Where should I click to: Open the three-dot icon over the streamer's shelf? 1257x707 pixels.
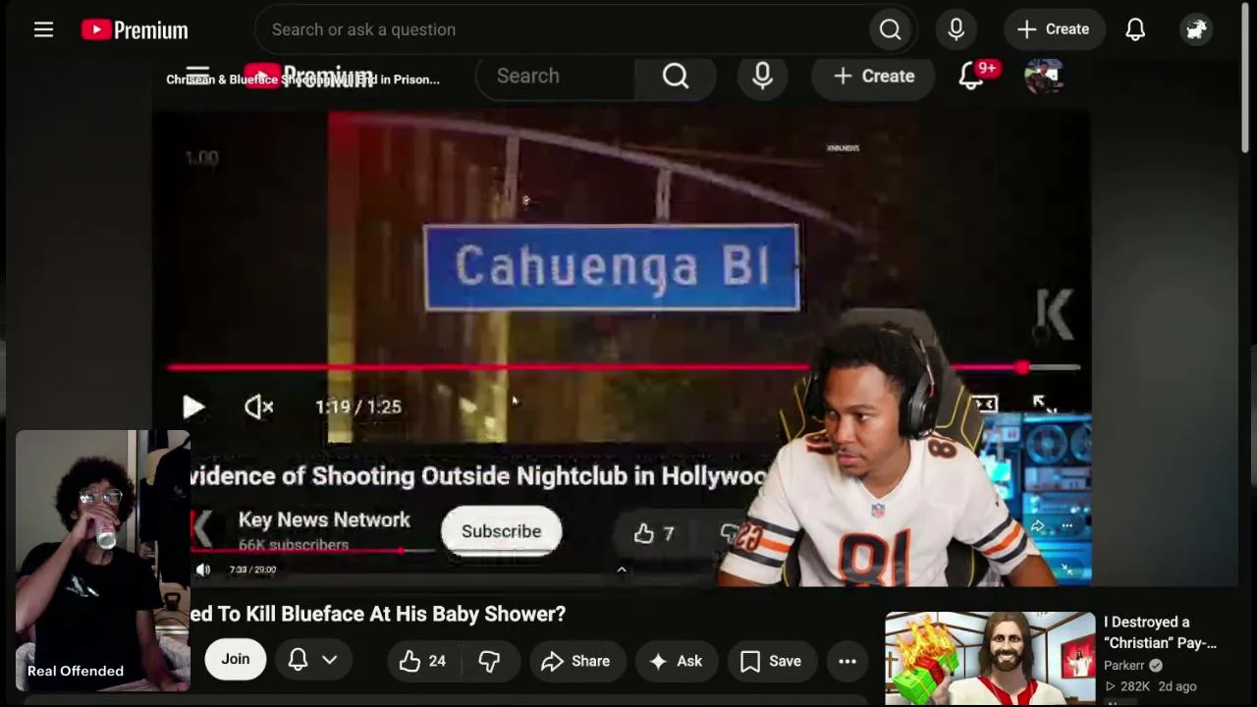pos(1066,526)
